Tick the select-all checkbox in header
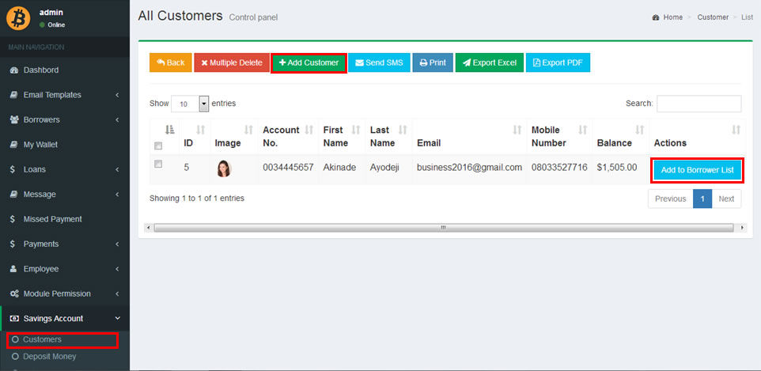 (158, 146)
